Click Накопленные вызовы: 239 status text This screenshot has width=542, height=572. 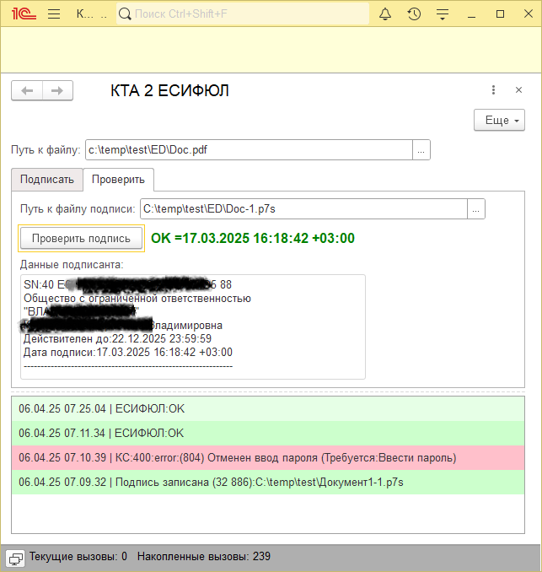[204, 556]
